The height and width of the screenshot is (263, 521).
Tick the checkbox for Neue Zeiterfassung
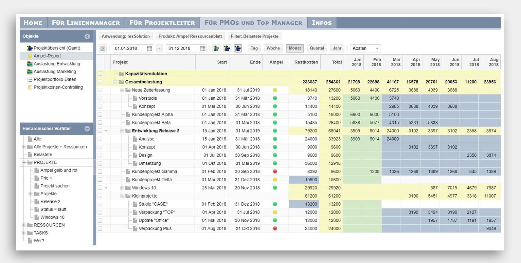[x=100, y=90]
